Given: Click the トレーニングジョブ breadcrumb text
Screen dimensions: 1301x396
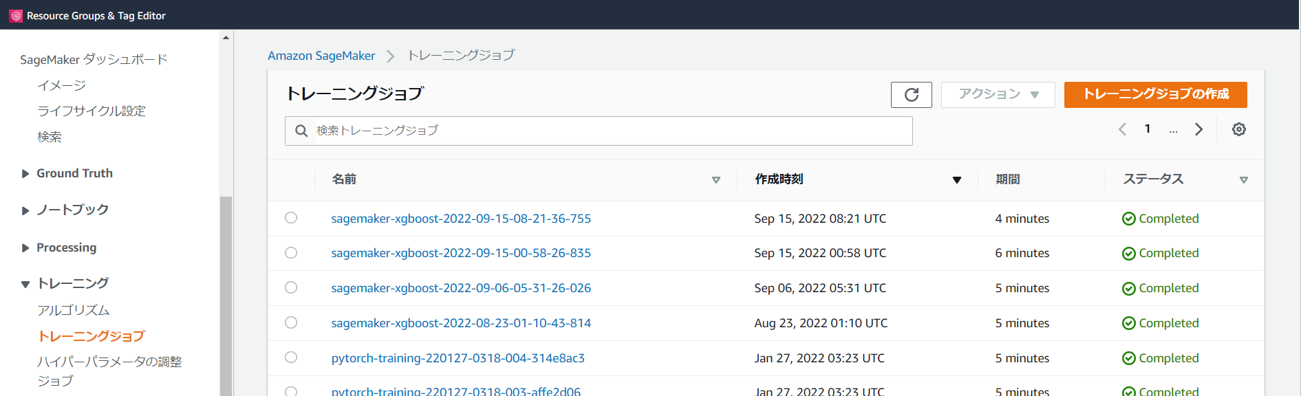Looking at the screenshot, I should coord(461,55).
